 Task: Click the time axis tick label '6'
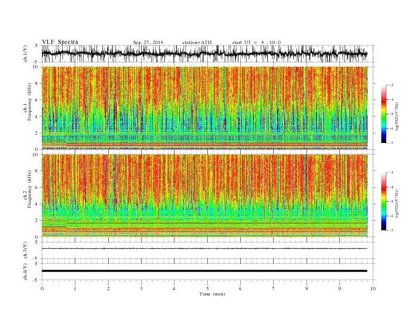(x=241, y=289)
